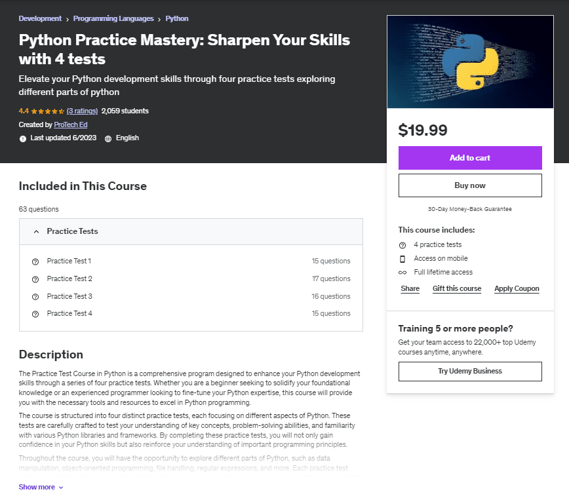Select Python in the breadcrumb trail

point(176,18)
